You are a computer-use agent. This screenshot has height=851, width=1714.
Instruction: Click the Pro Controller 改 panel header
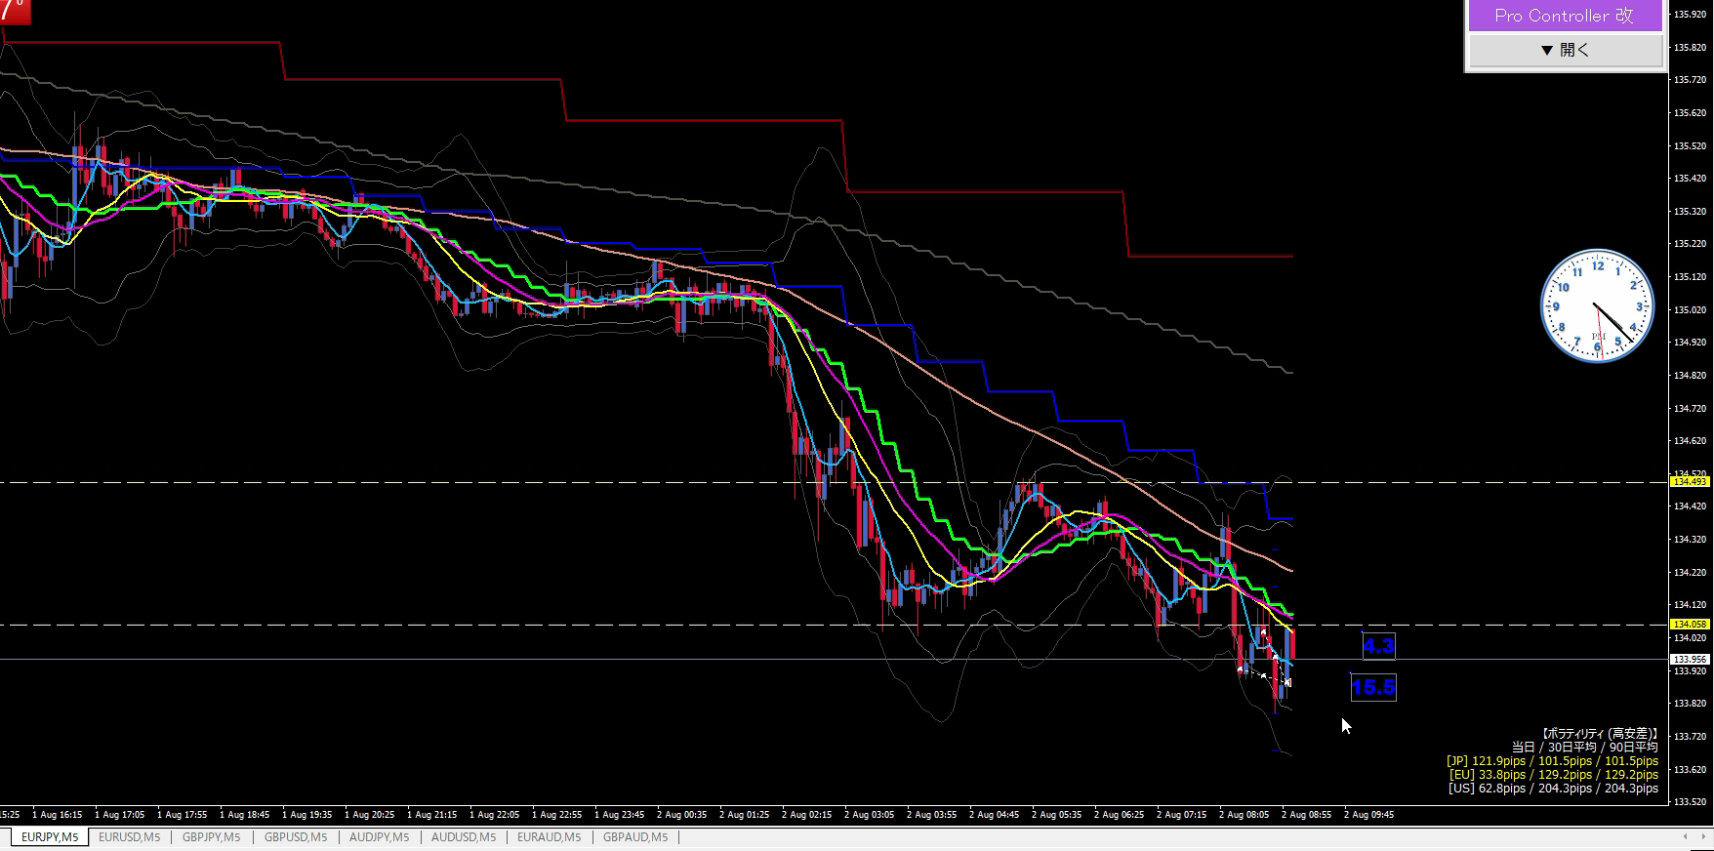(1565, 16)
